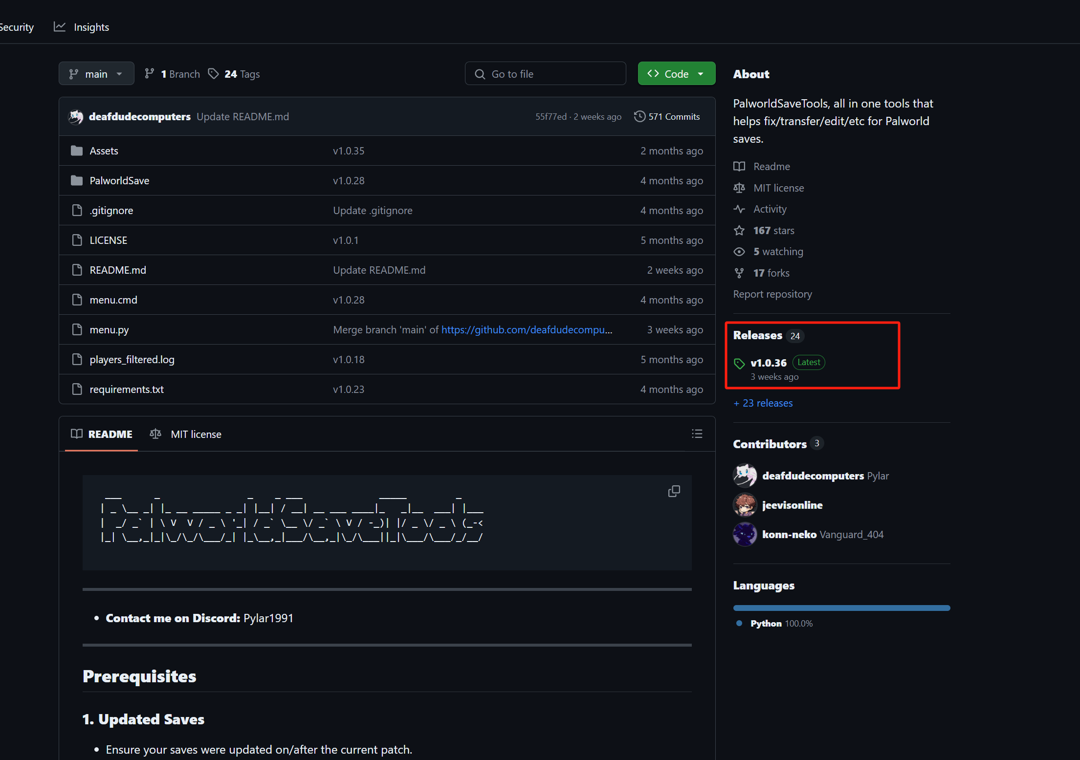Open the v1.0.36 latest release
Screen dimensions: 1080x760
[x=768, y=363]
